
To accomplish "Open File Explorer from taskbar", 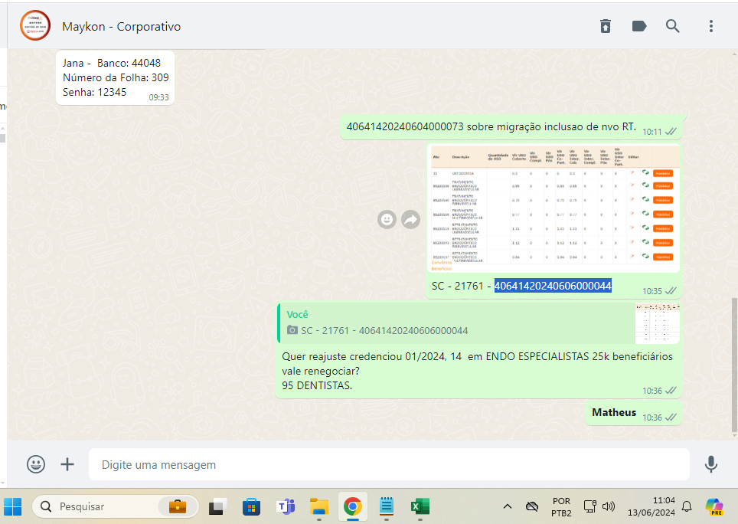I will [319, 506].
